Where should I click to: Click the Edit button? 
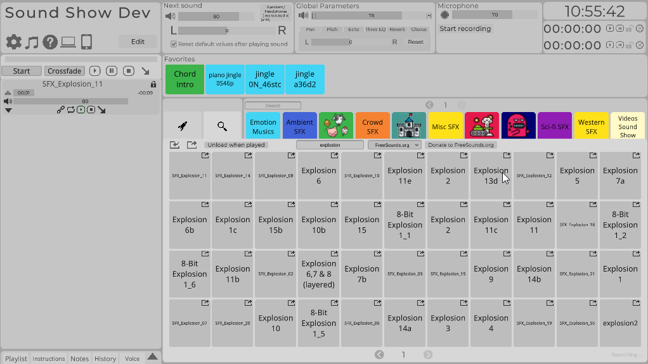[x=138, y=42]
